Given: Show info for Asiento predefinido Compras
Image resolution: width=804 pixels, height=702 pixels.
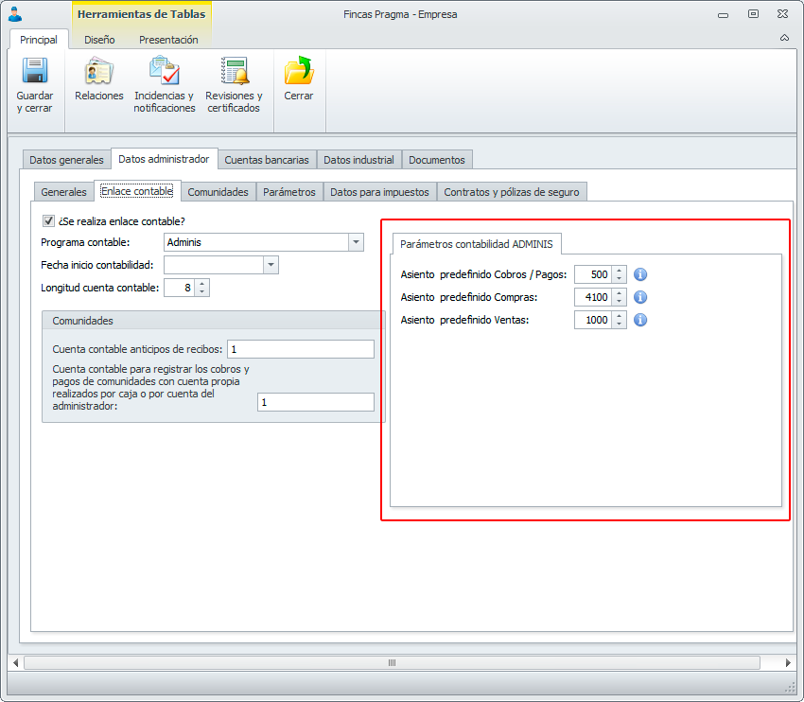Looking at the screenshot, I should [640, 297].
